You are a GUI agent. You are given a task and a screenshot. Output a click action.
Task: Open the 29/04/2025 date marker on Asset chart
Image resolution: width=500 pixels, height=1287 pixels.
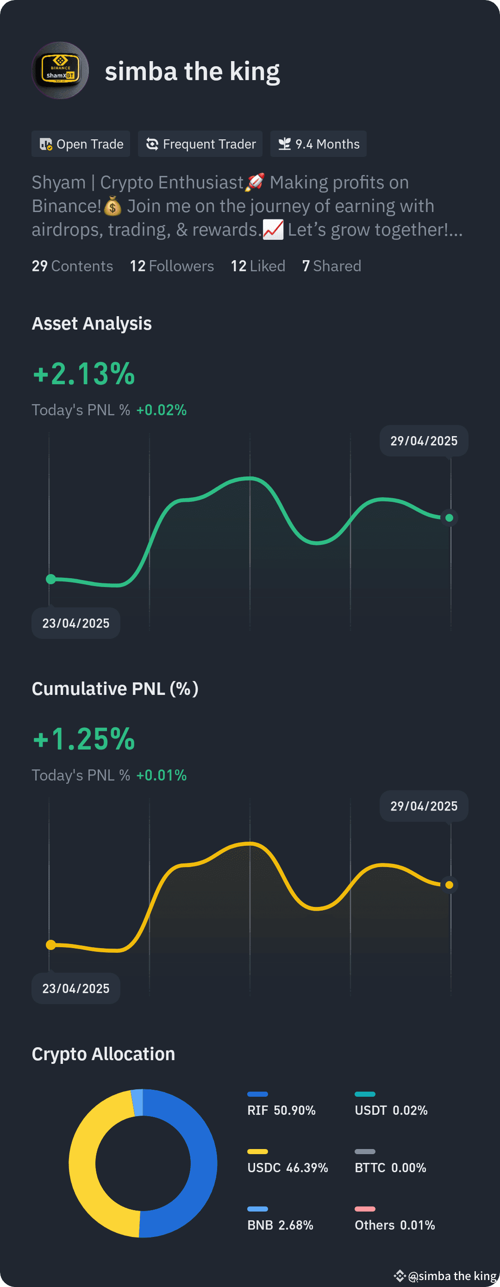click(424, 441)
